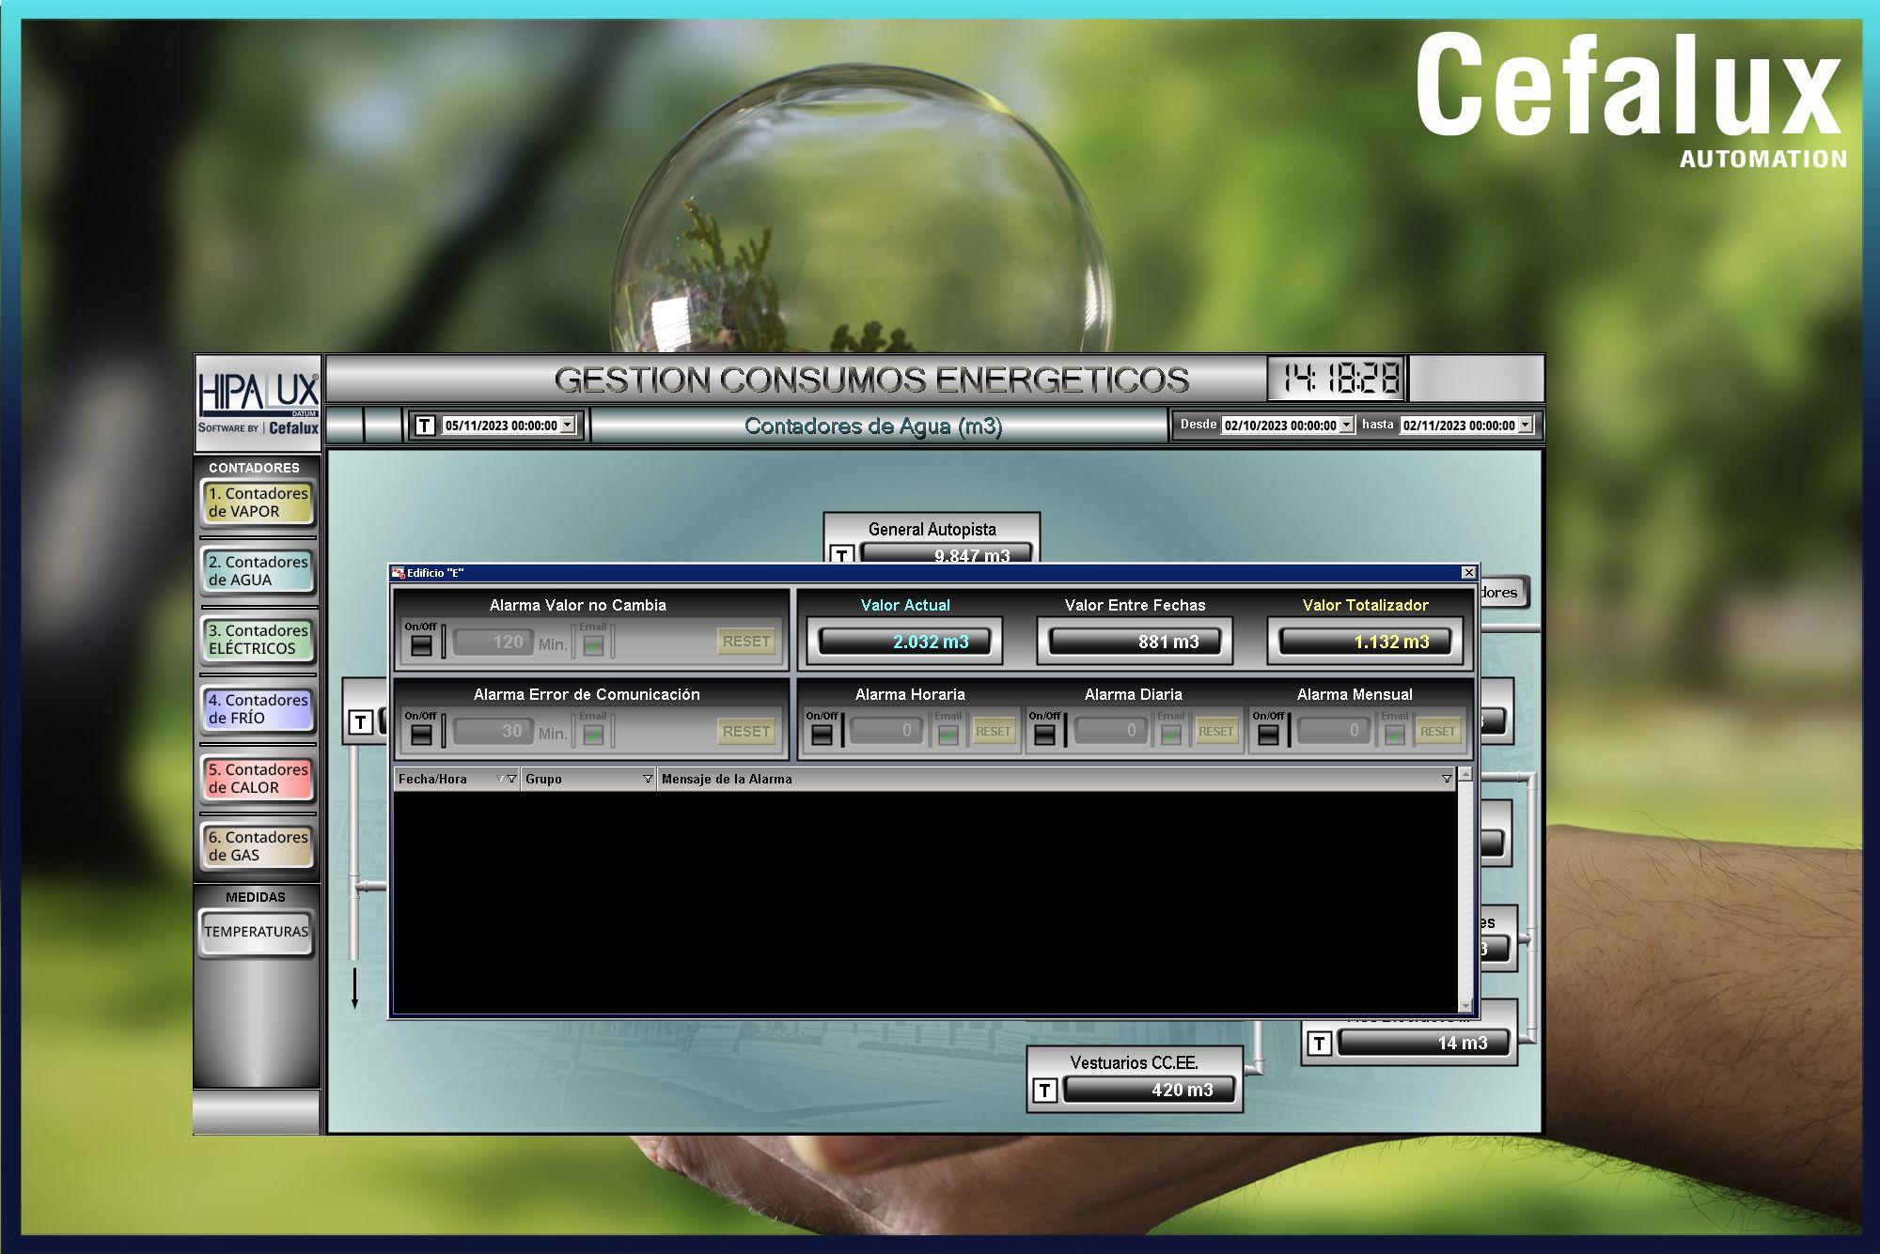Click the alarm list scrollbar down arrow
The height and width of the screenshot is (1254, 1880).
pyautogui.click(x=1465, y=1006)
